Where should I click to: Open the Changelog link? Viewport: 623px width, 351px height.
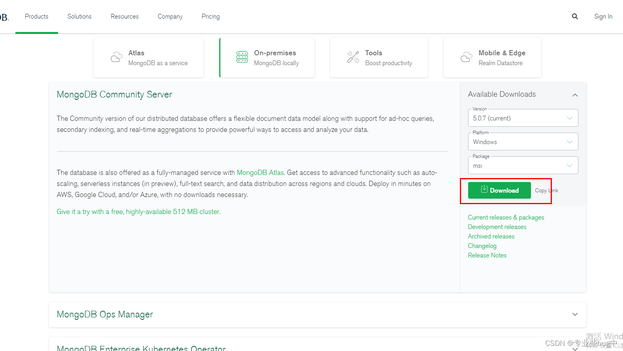pyautogui.click(x=482, y=246)
